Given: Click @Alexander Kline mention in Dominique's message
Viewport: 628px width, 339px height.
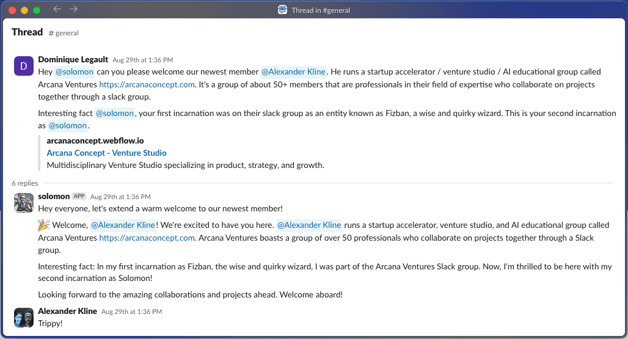Looking at the screenshot, I should click(294, 72).
